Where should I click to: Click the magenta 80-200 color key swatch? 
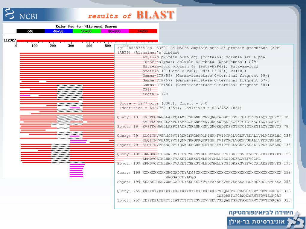115,31
